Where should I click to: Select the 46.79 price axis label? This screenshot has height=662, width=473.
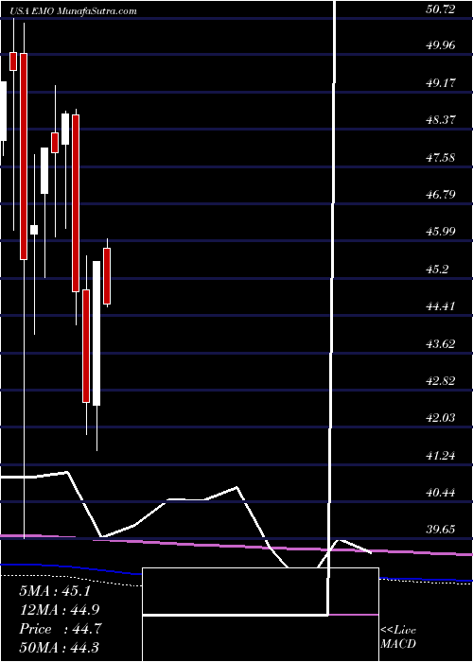[x=441, y=195]
